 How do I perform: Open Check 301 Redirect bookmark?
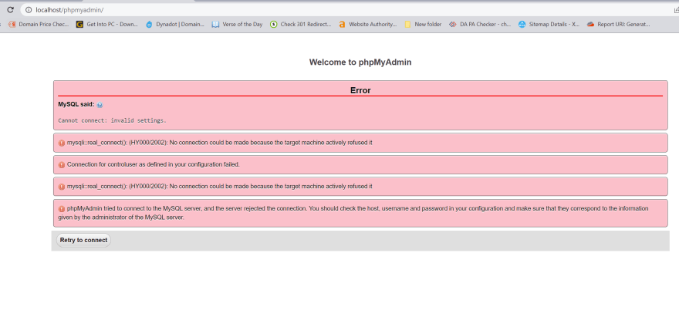tap(300, 24)
